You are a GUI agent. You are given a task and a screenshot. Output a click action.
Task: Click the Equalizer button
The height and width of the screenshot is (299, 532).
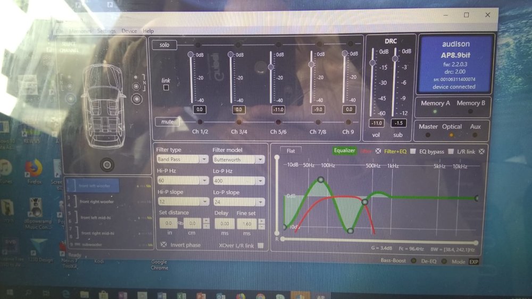point(344,151)
